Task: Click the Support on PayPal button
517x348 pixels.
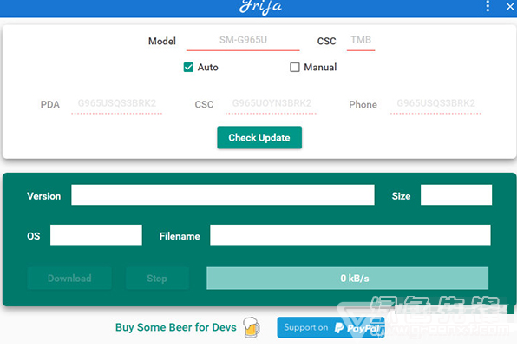Action: 331,327
